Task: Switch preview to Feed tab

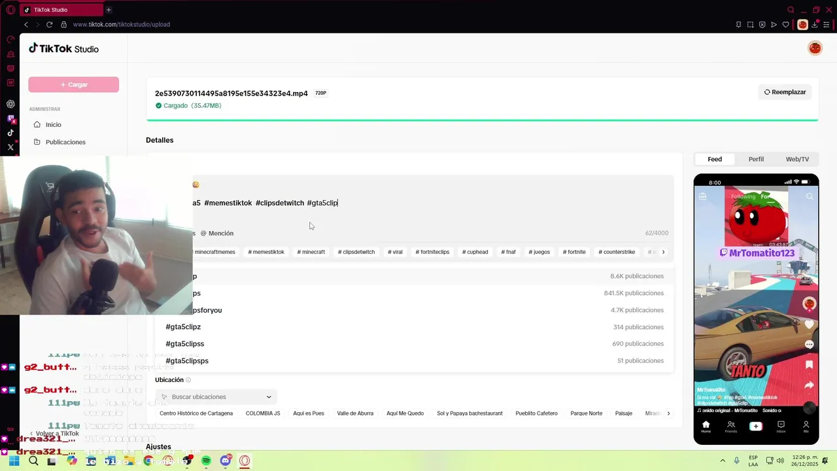Action: pos(715,159)
